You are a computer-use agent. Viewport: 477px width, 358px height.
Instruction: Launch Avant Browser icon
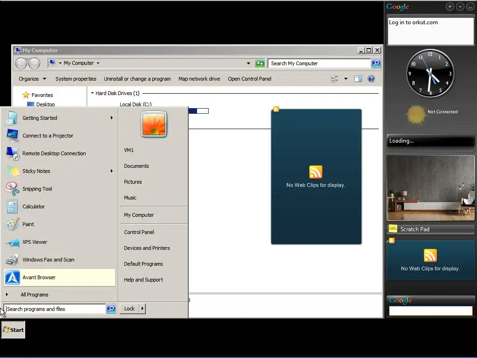click(13, 277)
